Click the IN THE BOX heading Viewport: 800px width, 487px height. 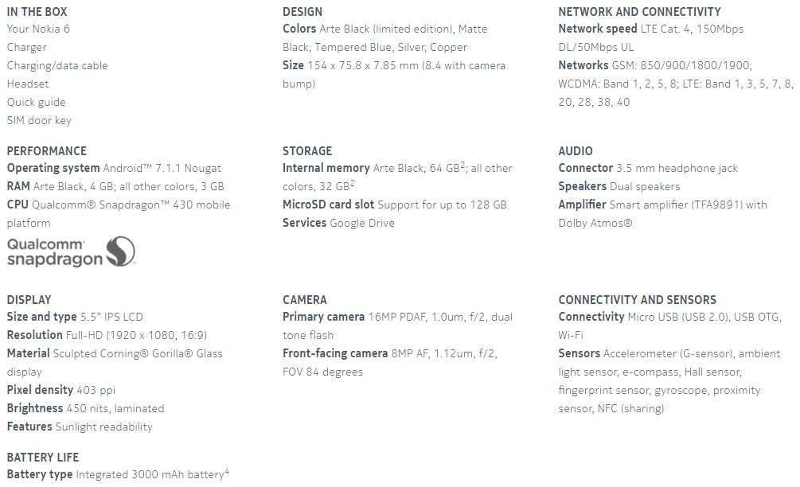pos(37,12)
